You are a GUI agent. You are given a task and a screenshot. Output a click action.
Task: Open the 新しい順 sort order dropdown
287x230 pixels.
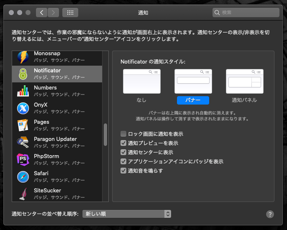coord(127,214)
